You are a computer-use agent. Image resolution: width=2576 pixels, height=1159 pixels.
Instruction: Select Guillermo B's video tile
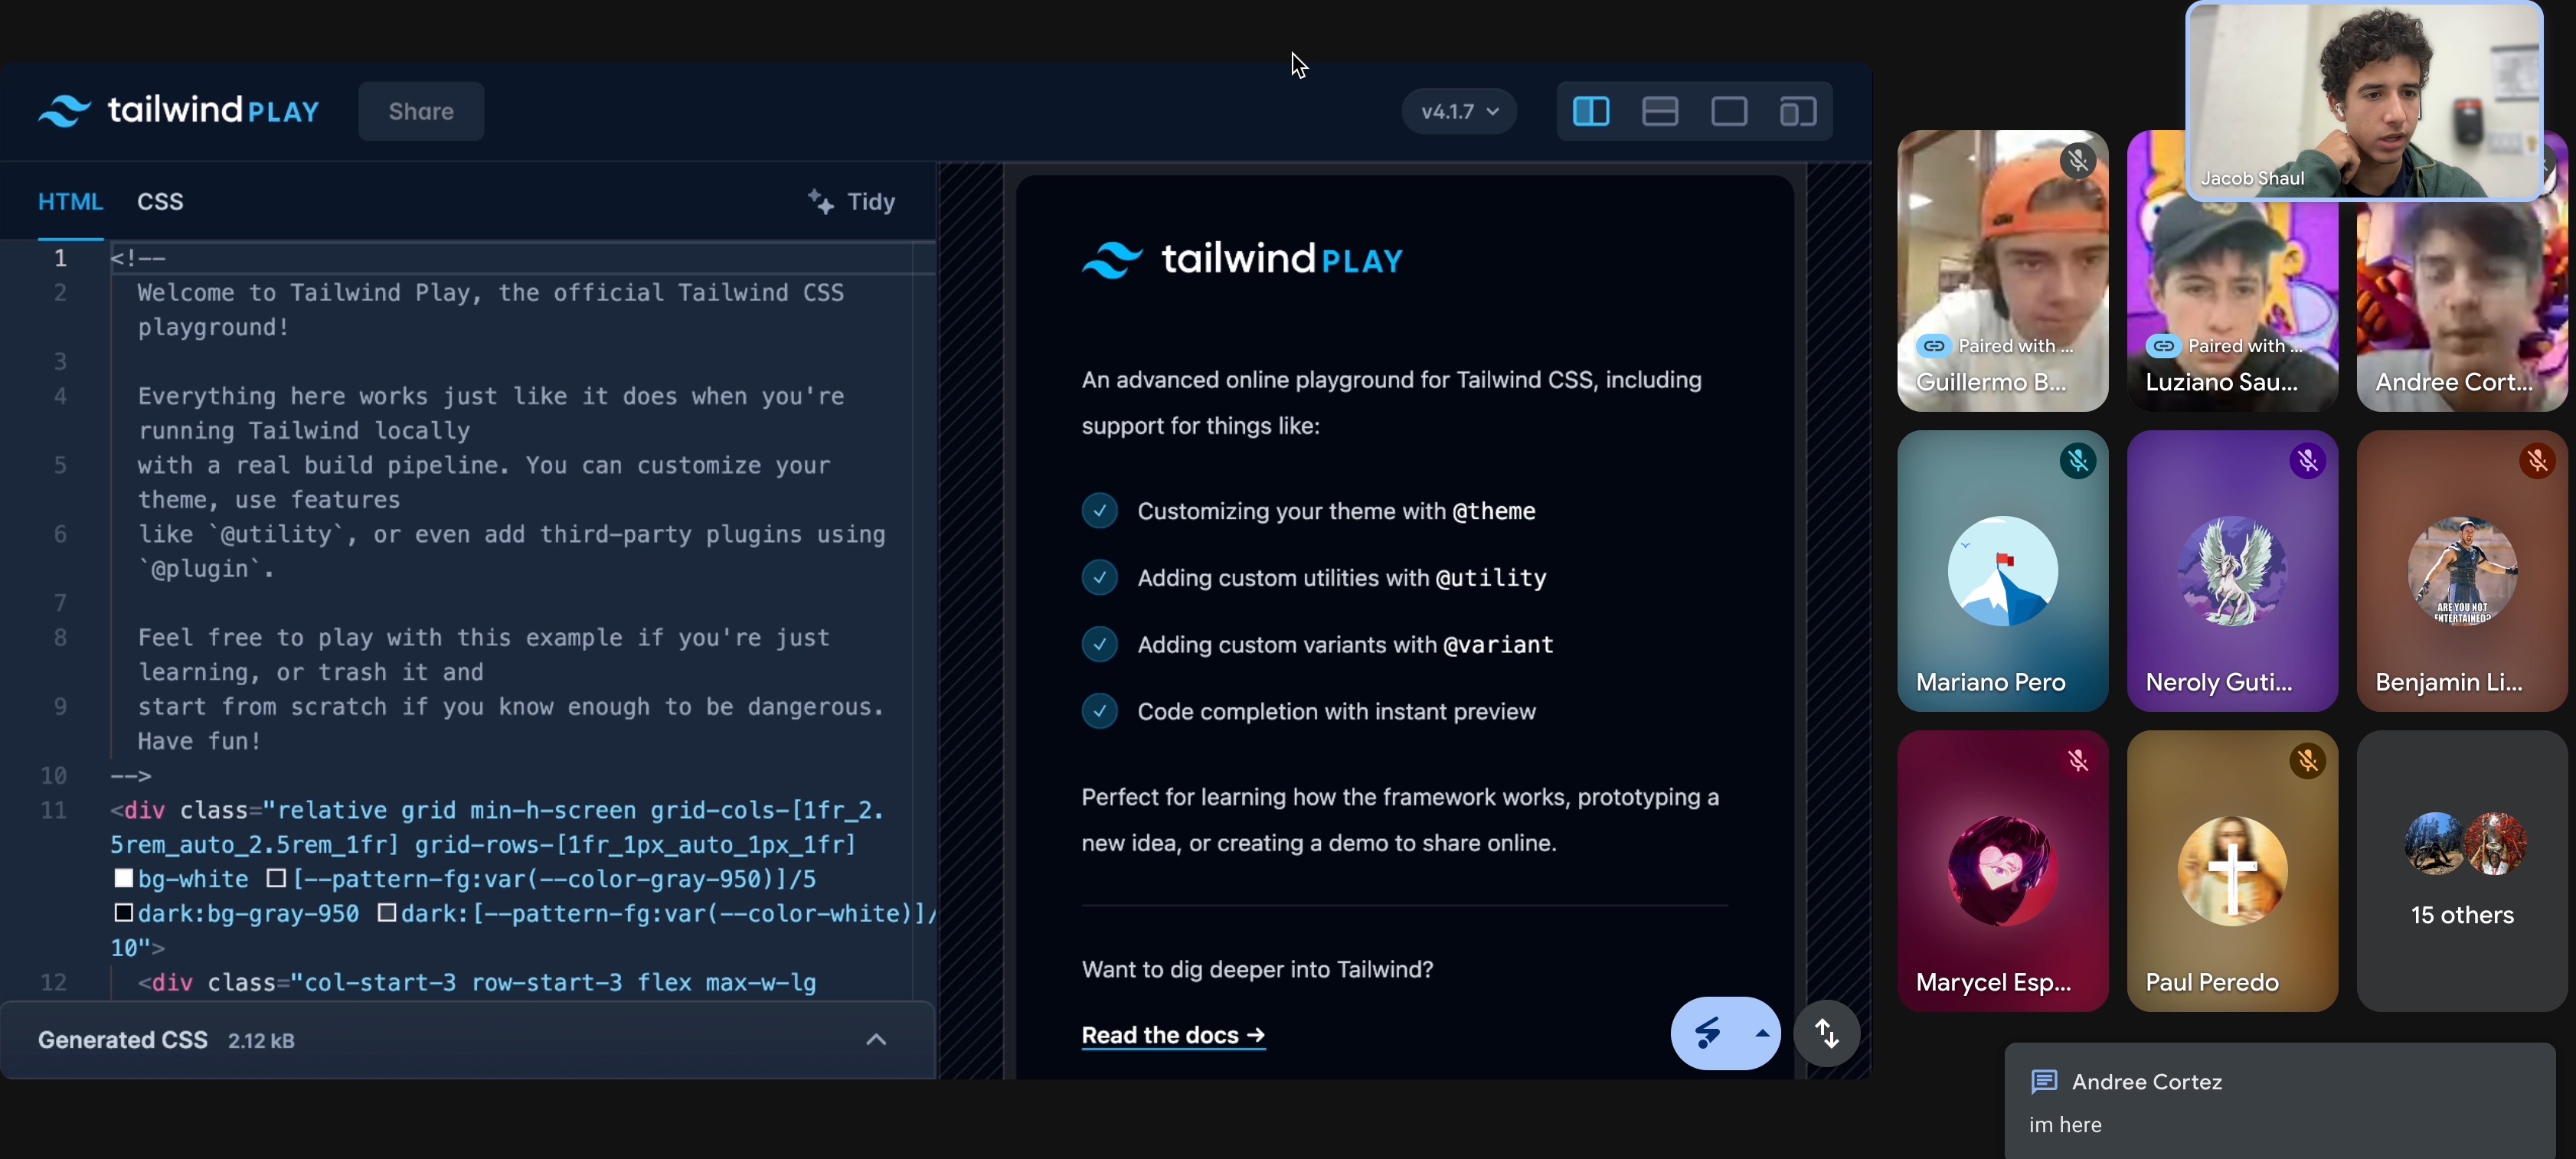coord(2002,270)
